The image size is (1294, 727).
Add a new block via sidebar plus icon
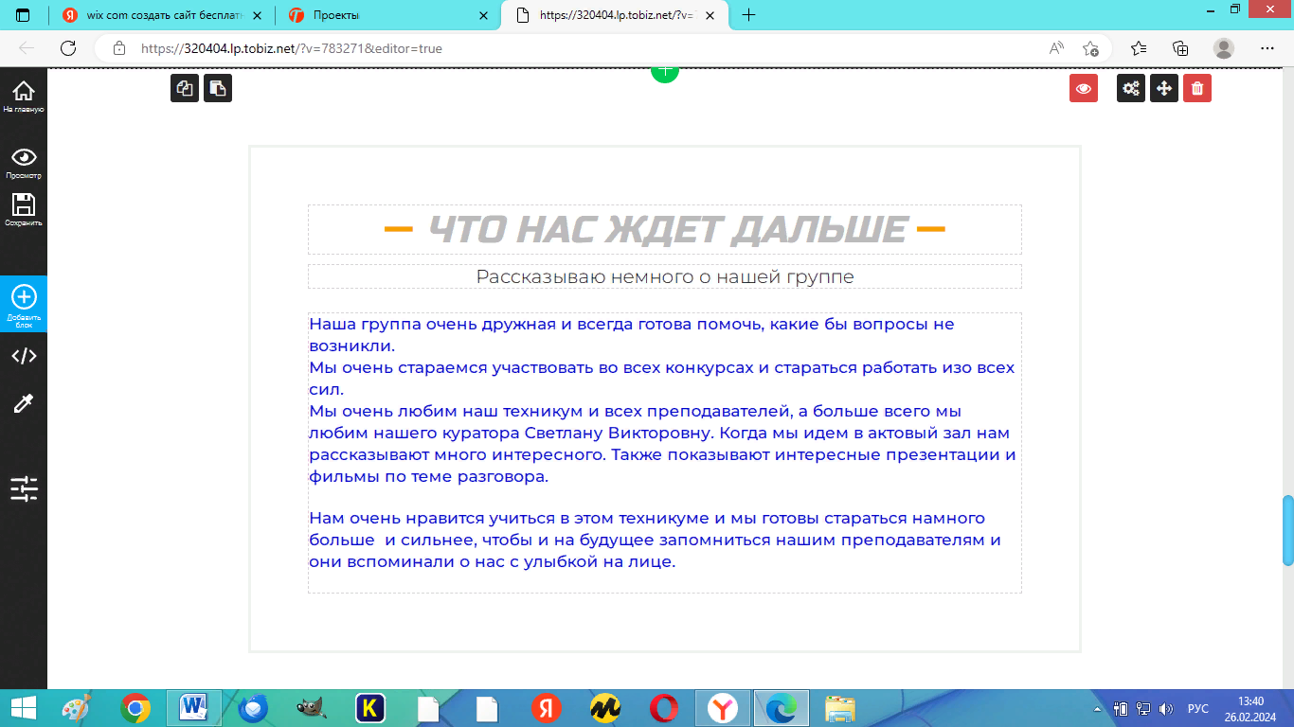point(23,305)
